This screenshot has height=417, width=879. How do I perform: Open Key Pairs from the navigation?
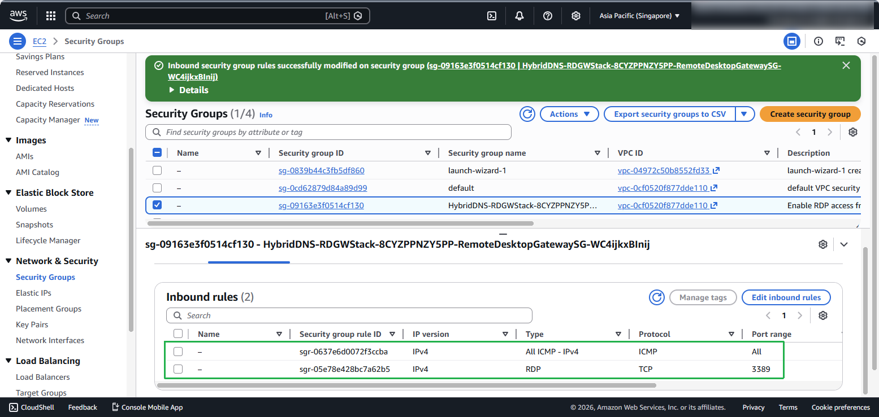32,324
